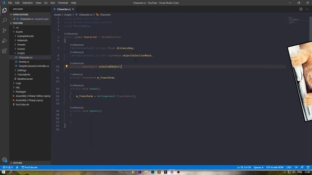
Task: Open the Terminal menu
Action: 63,3
